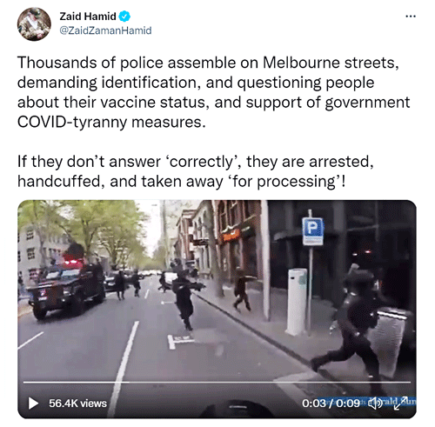Image resolution: width=435 pixels, height=427 pixels.
Task: Play the embedded video
Action: [33, 404]
